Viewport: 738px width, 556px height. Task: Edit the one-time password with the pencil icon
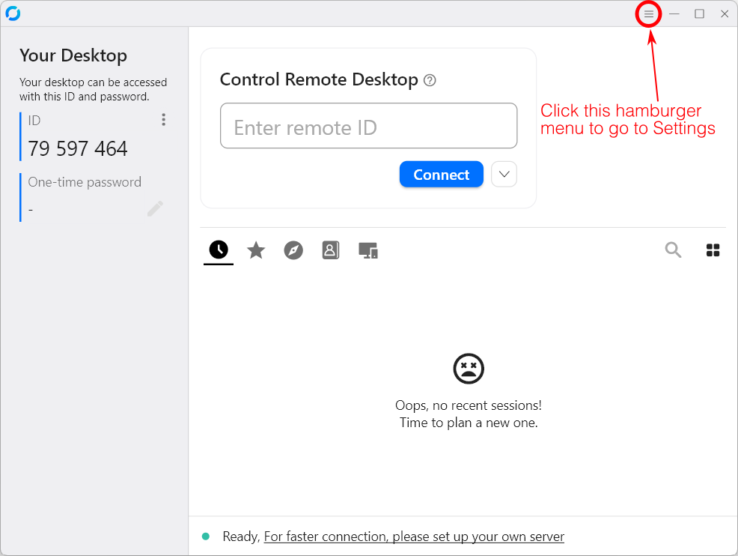(155, 210)
